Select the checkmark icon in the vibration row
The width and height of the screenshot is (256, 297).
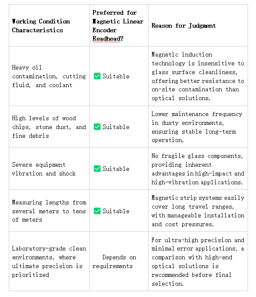click(97, 169)
